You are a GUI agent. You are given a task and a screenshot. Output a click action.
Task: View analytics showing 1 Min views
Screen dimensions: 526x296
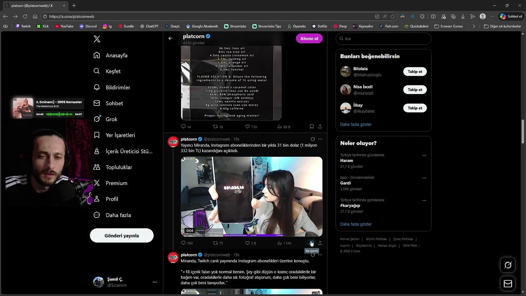click(x=284, y=243)
